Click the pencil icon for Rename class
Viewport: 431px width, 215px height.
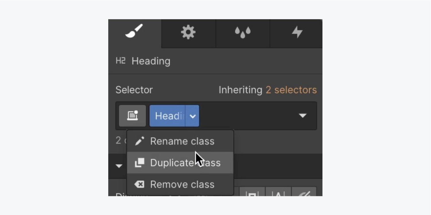140,141
